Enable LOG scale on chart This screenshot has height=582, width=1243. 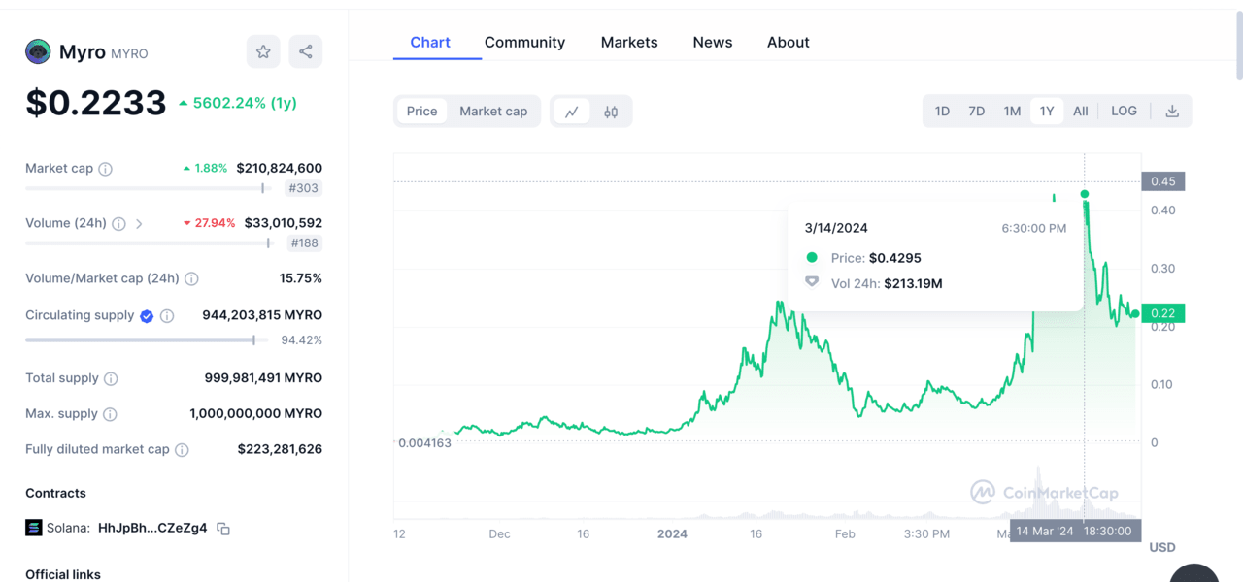tap(1124, 112)
